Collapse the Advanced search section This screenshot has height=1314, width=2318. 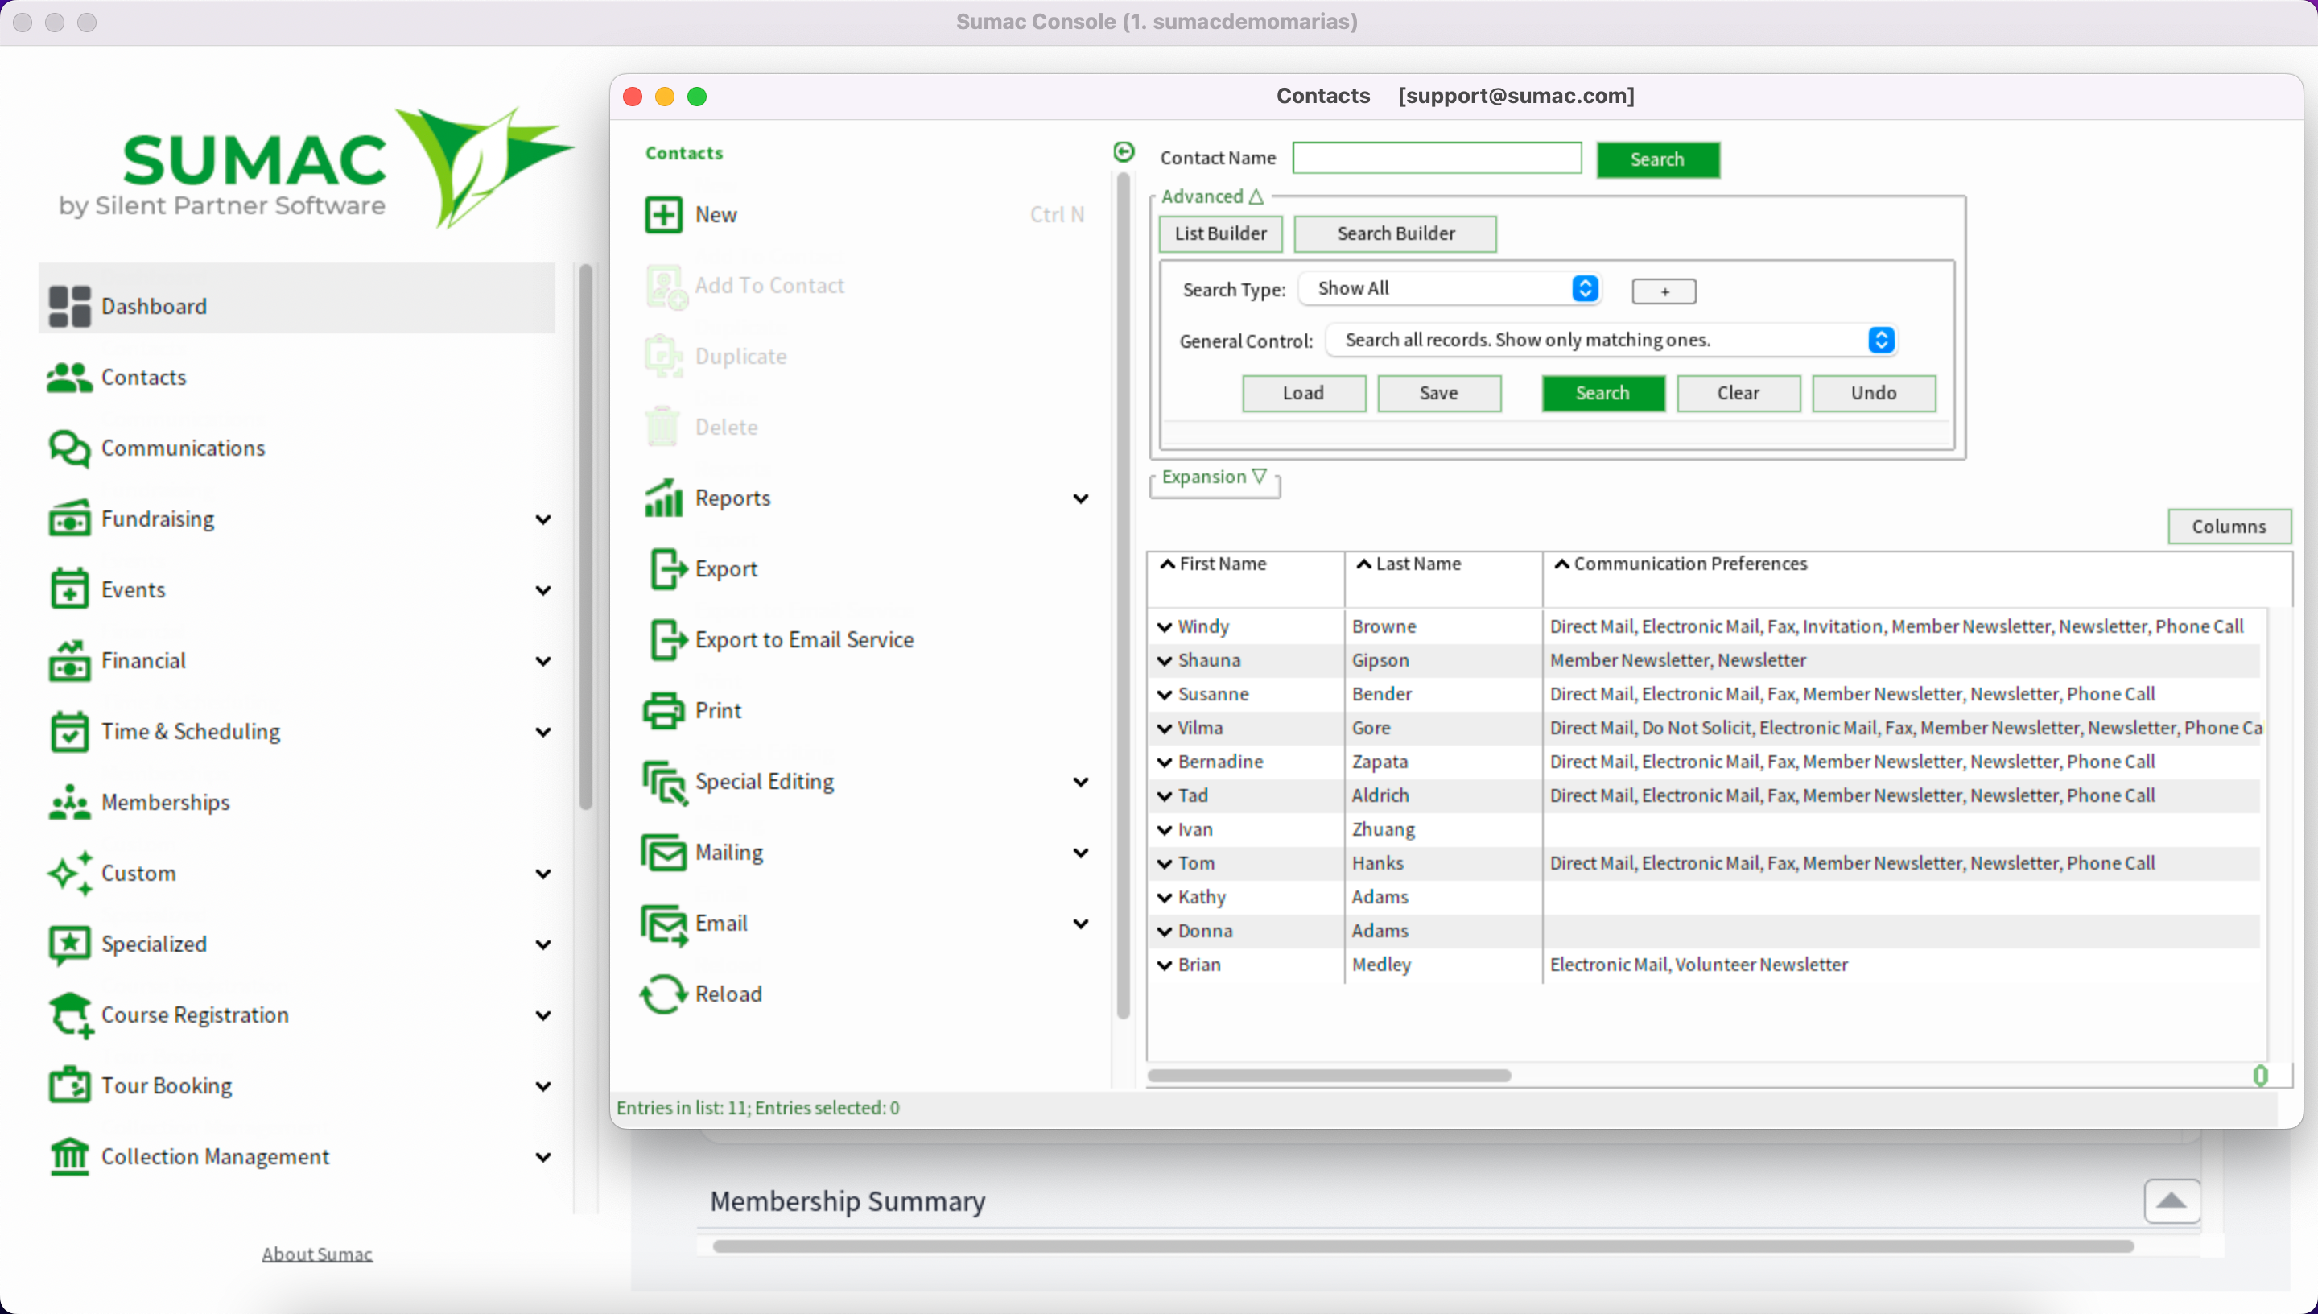click(1211, 196)
